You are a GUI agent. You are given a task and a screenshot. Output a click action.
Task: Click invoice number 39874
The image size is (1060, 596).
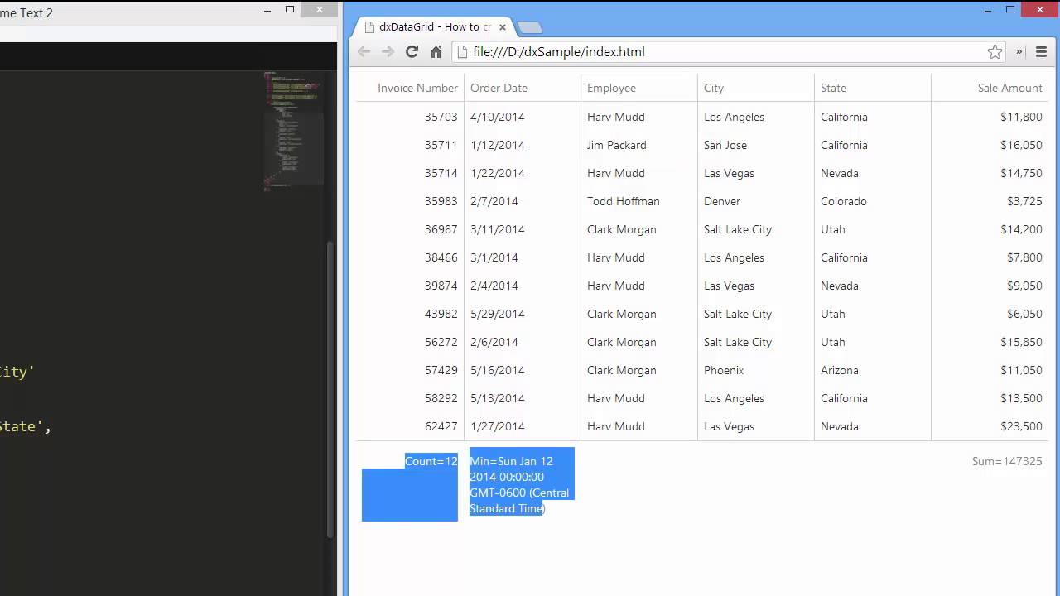point(441,286)
